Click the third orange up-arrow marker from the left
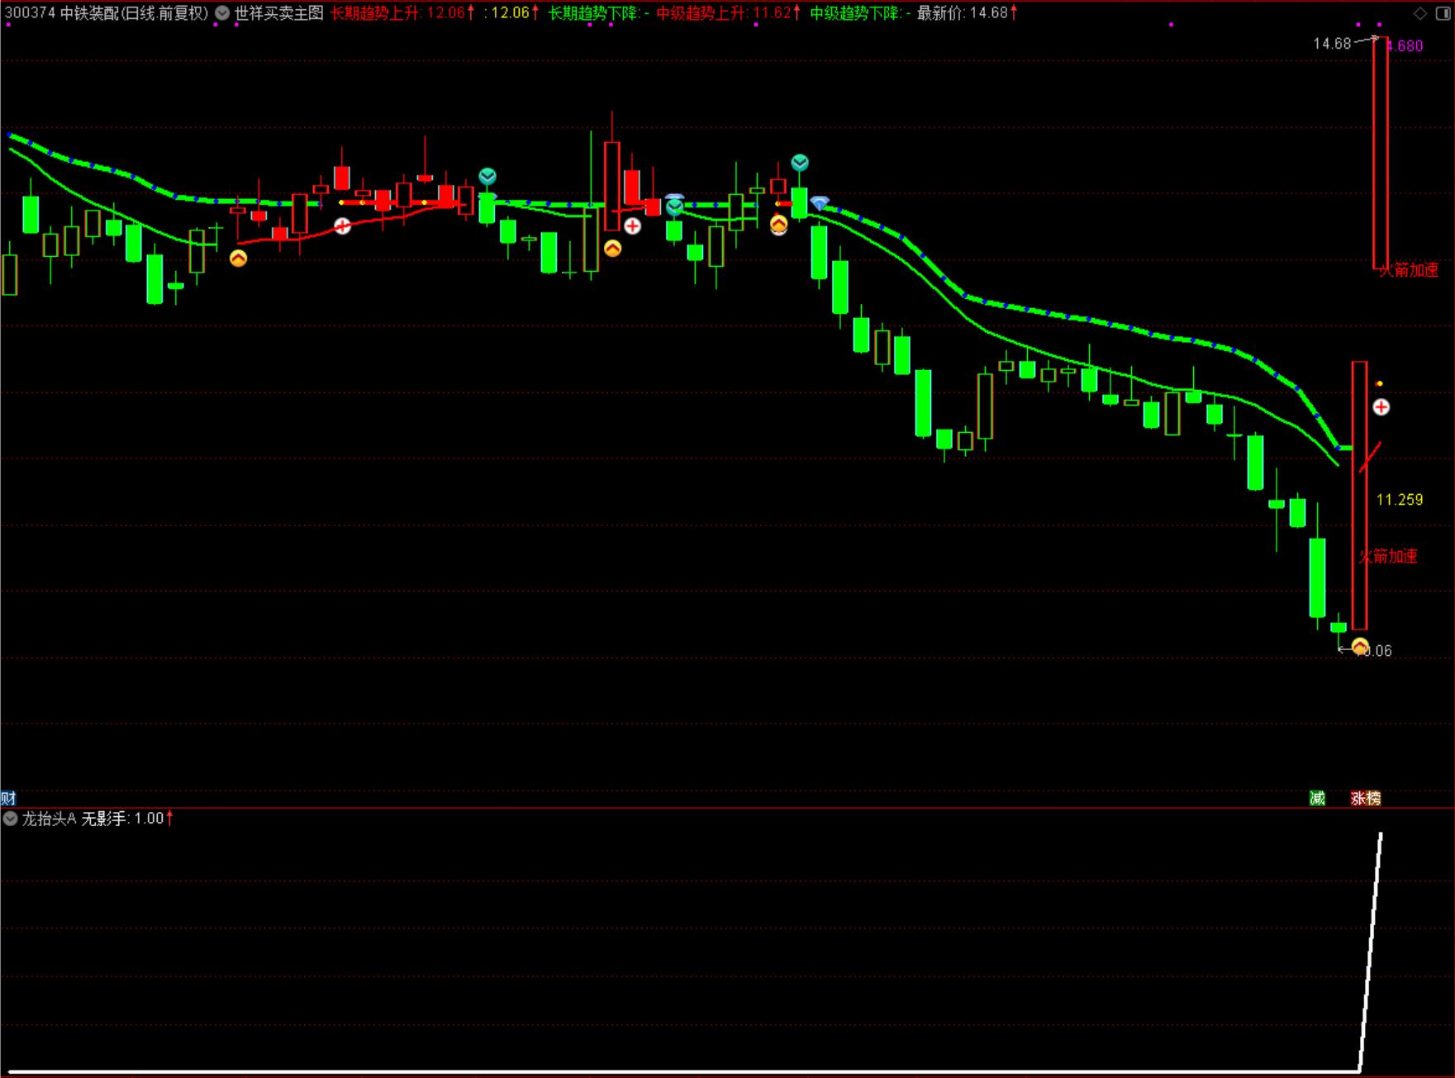Screen dimensions: 1455x1078 (778, 224)
